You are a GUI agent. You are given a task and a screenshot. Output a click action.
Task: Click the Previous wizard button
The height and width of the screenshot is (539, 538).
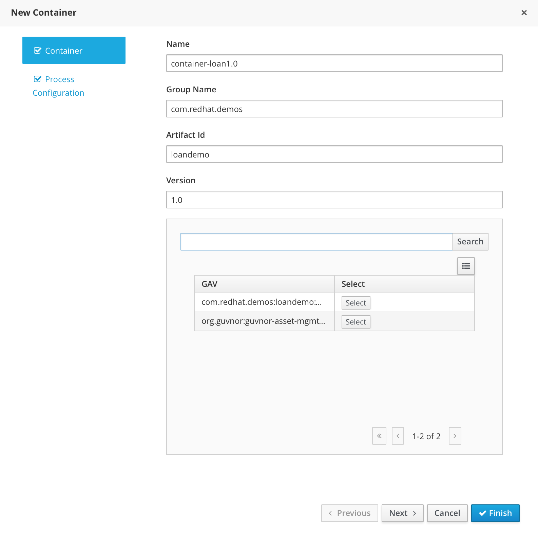click(349, 513)
